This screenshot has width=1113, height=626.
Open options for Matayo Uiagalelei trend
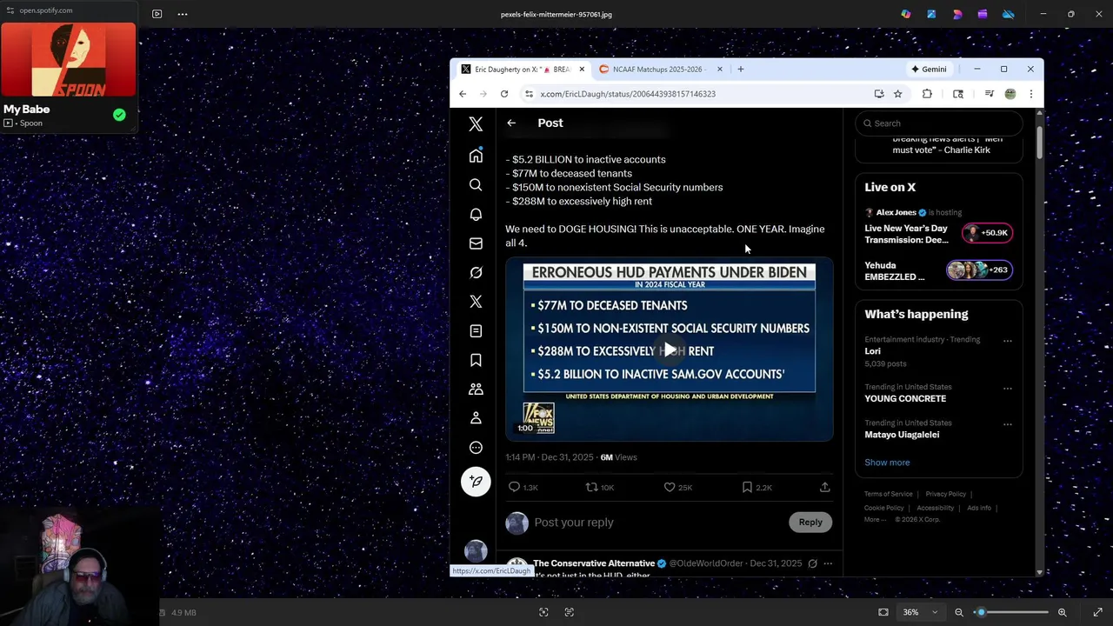coord(1008,424)
